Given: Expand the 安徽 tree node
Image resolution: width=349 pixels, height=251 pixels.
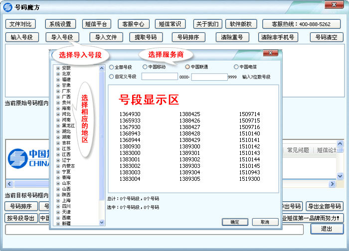Looking at the screenshot, I should (58, 68).
